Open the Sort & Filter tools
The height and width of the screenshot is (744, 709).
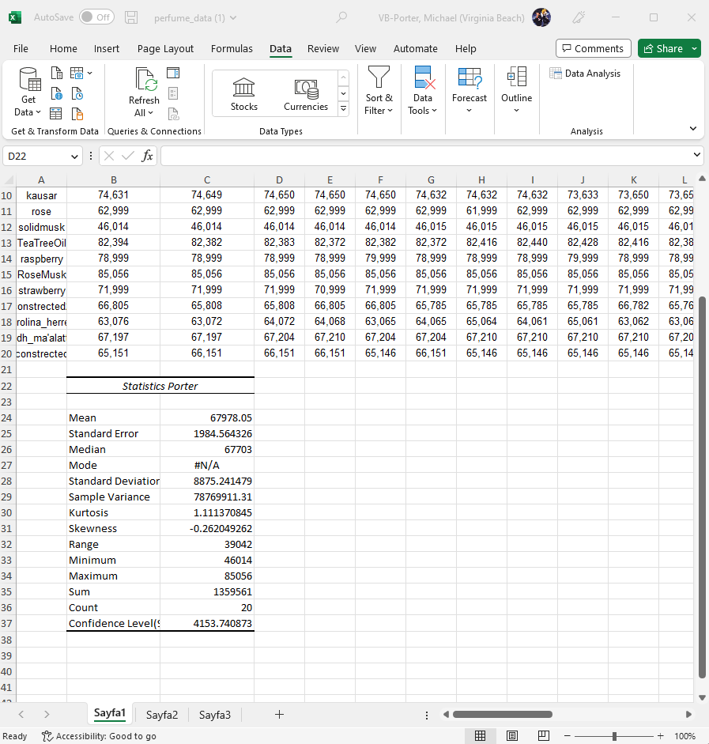[x=379, y=93]
